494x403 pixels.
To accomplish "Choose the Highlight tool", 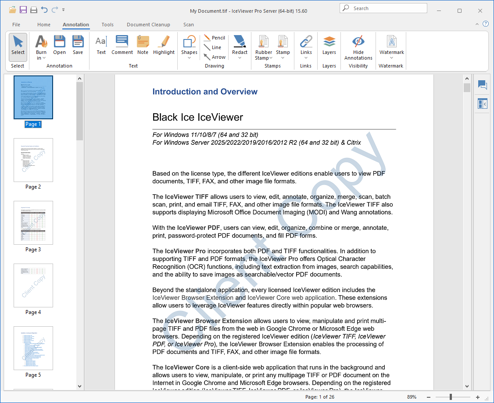I will point(164,45).
